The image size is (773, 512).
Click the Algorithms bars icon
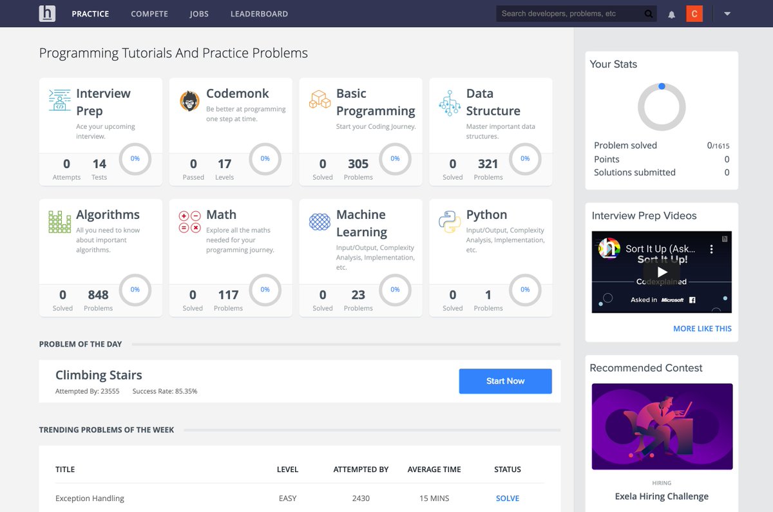pos(60,222)
